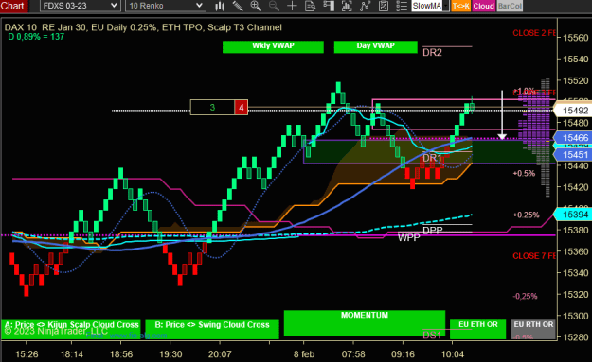Click the 09:16 time axis label
Image resolution: width=592 pixels, height=362 pixels.
(x=403, y=354)
